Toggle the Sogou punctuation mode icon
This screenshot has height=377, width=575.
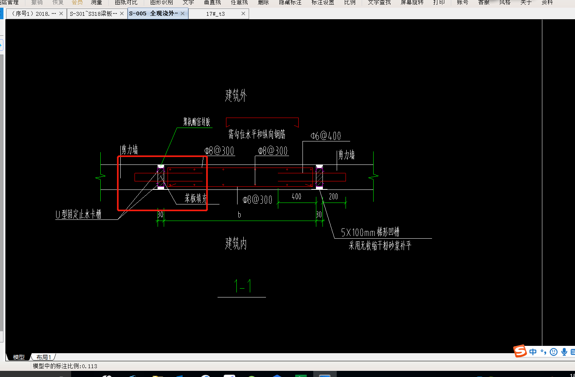pos(543,352)
